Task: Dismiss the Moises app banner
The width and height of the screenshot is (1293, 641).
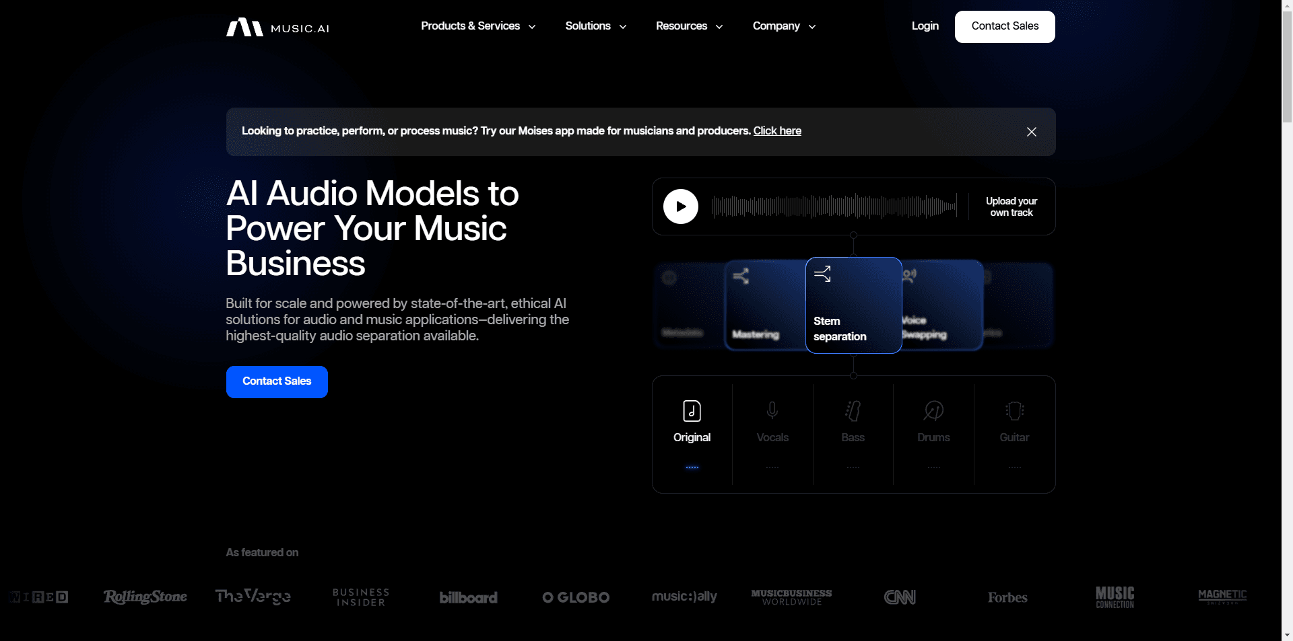Action: pos(1032,132)
